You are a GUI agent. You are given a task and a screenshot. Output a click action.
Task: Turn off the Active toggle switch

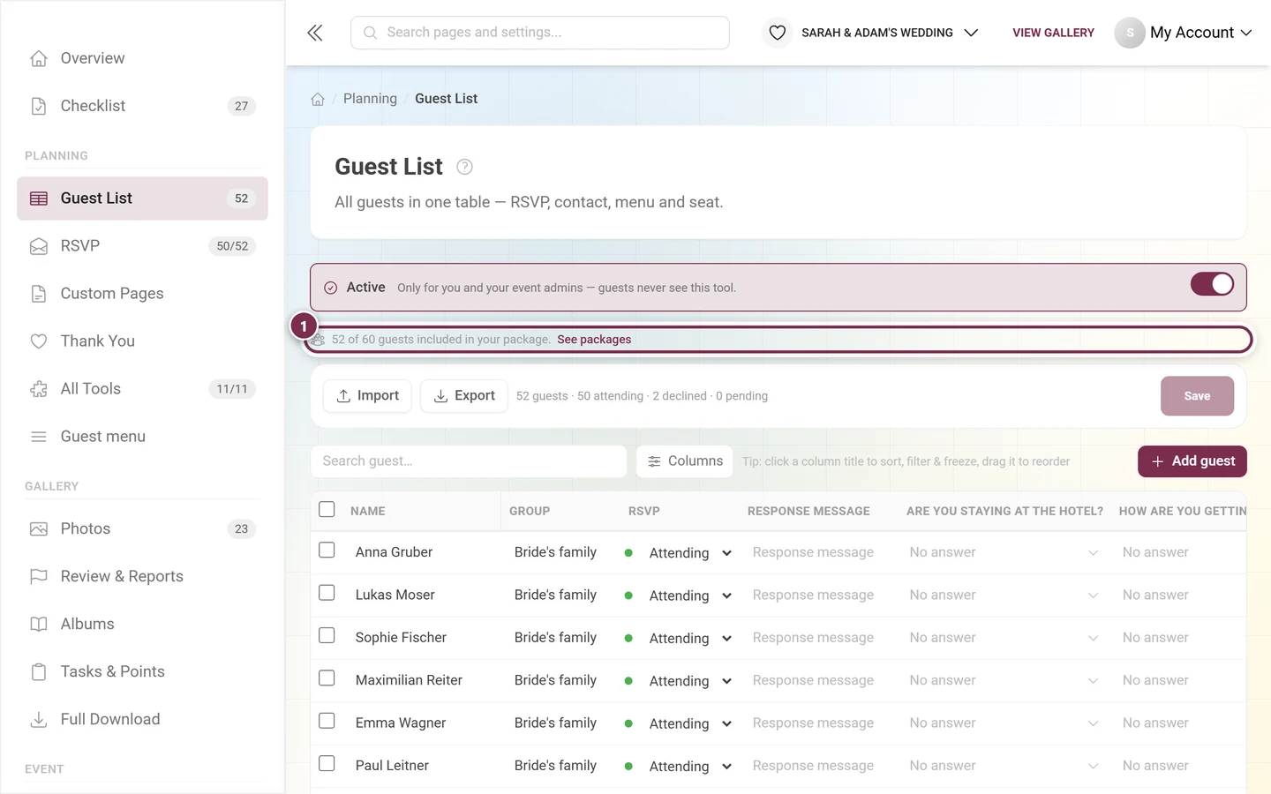[1212, 284]
